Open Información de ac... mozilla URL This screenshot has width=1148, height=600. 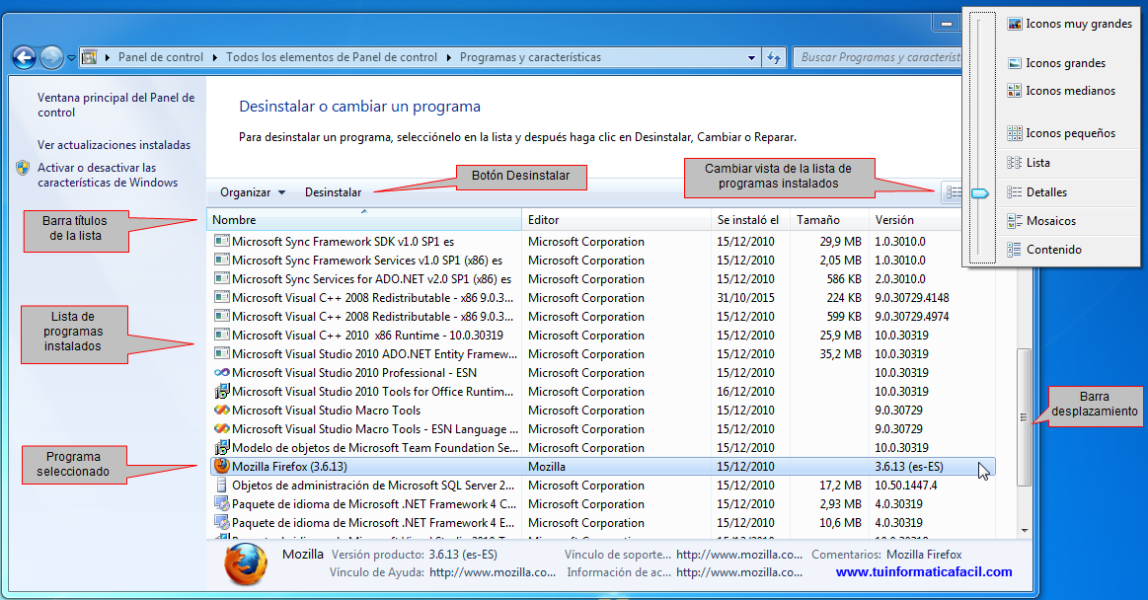738,573
